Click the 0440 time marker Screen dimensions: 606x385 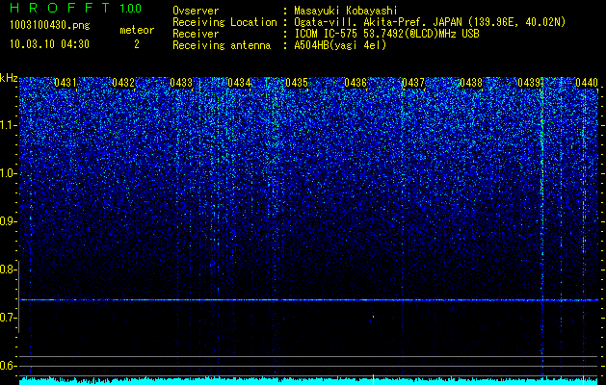(x=587, y=83)
